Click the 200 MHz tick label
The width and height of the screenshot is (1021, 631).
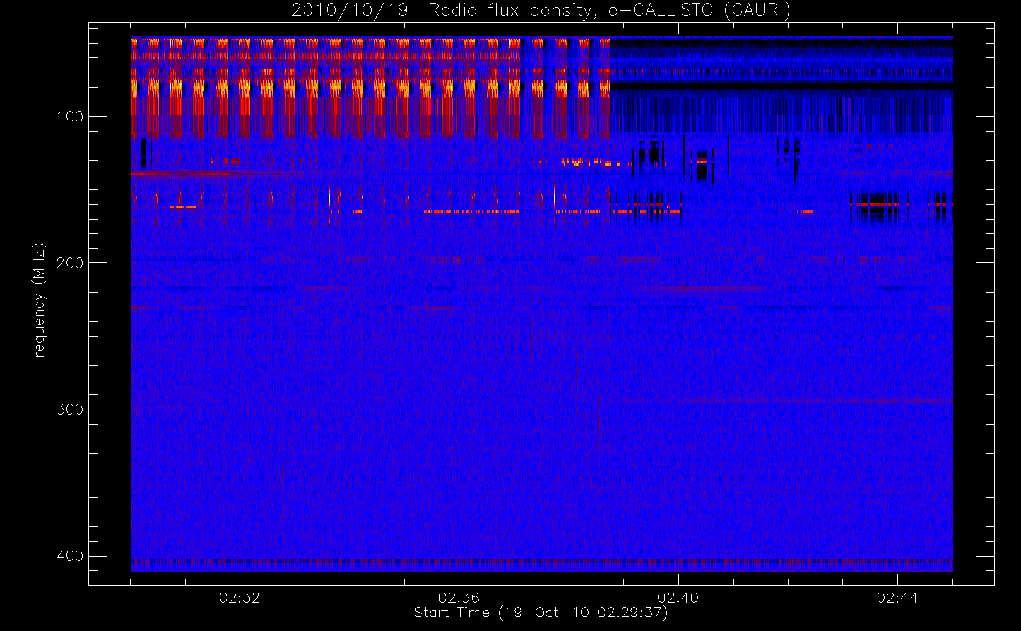pyautogui.click(x=69, y=263)
